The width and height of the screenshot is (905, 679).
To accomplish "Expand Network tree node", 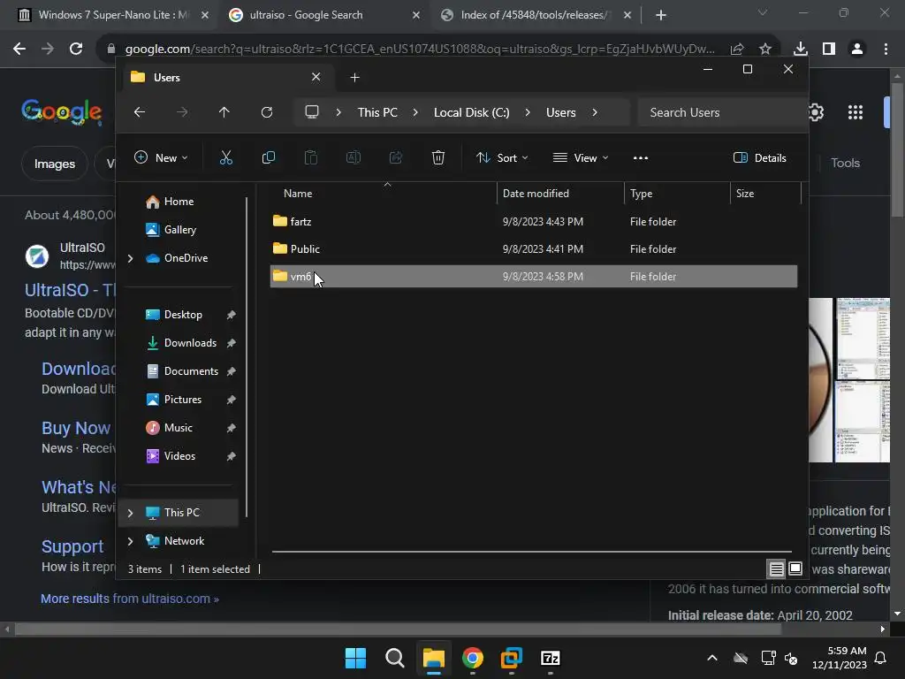I will pyautogui.click(x=131, y=541).
